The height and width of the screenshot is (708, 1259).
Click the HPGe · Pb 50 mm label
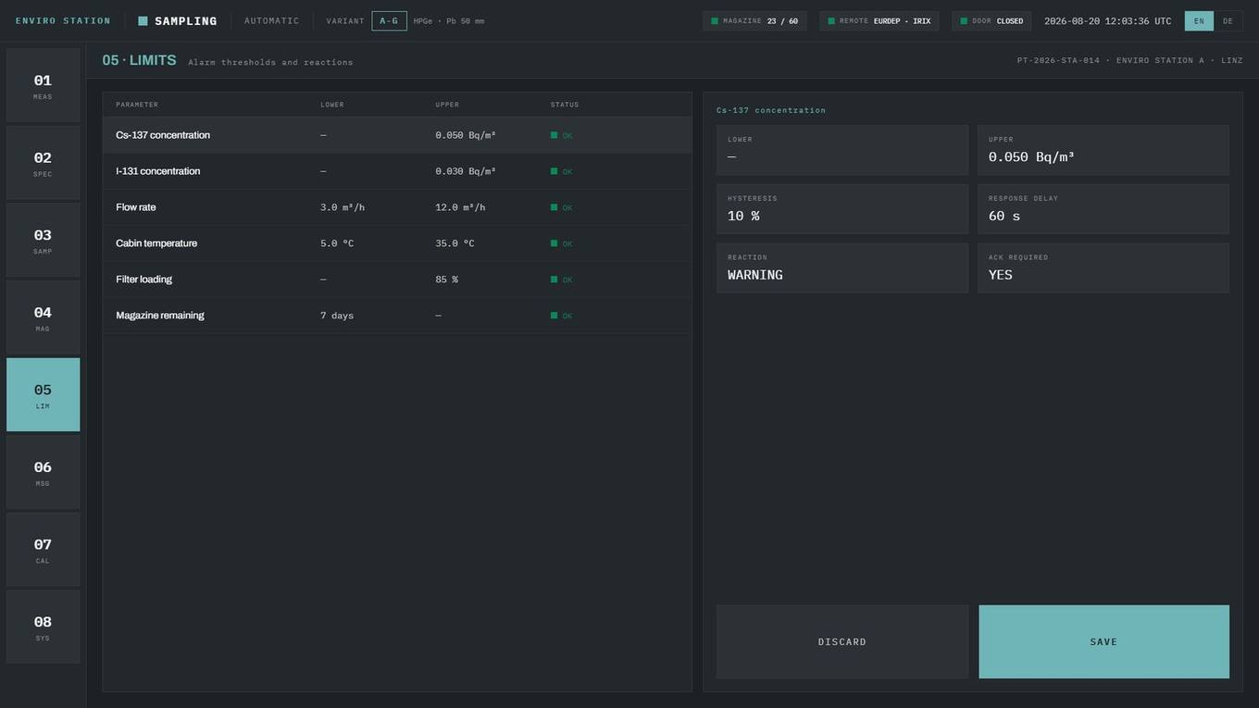coord(449,20)
